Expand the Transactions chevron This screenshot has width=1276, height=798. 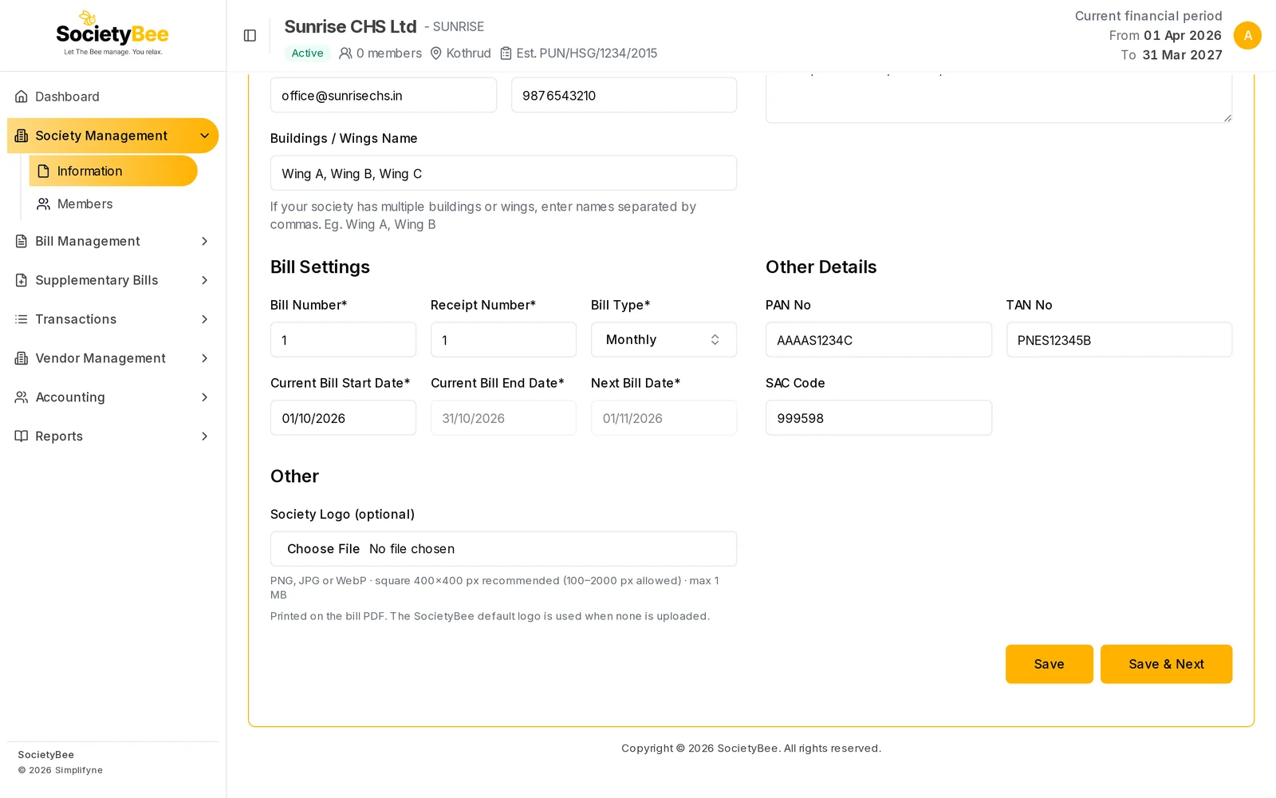click(204, 319)
